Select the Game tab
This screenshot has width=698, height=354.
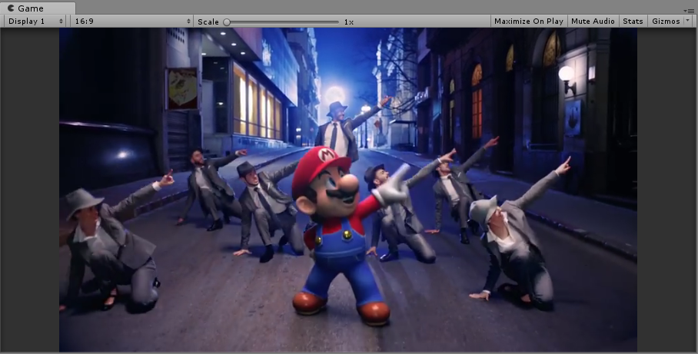(x=38, y=8)
